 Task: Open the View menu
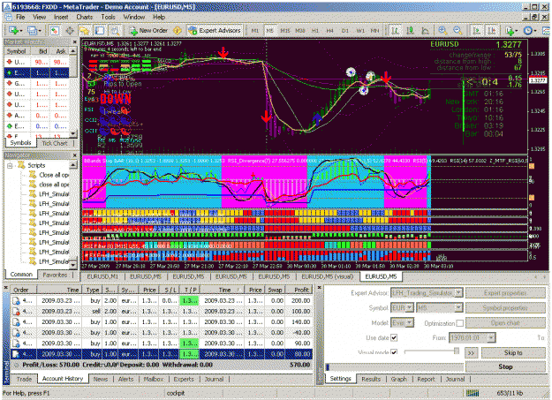[40, 17]
